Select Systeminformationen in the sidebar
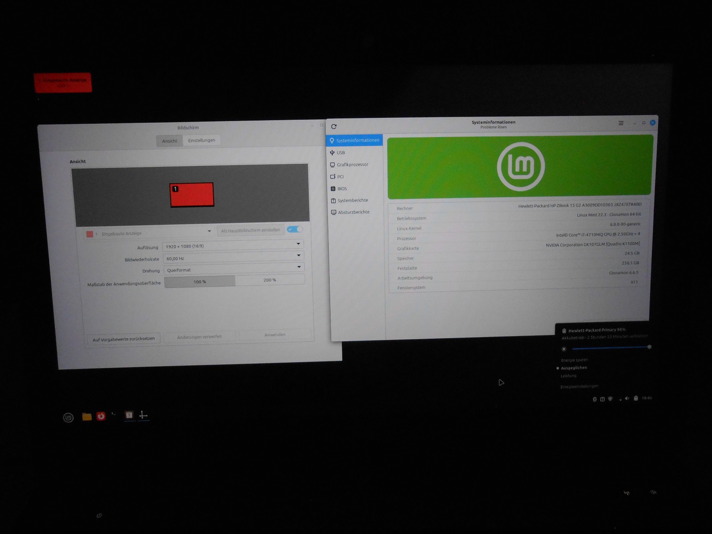This screenshot has width=712, height=534. click(354, 140)
